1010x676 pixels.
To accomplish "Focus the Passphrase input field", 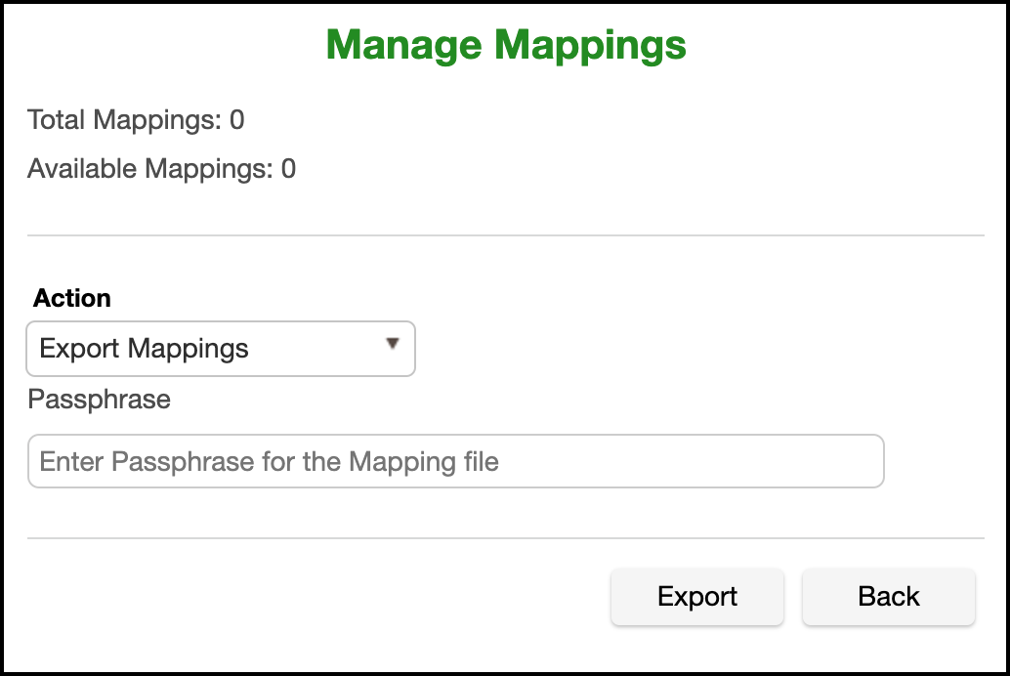I will pyautogui.click(x=455, y=461).
